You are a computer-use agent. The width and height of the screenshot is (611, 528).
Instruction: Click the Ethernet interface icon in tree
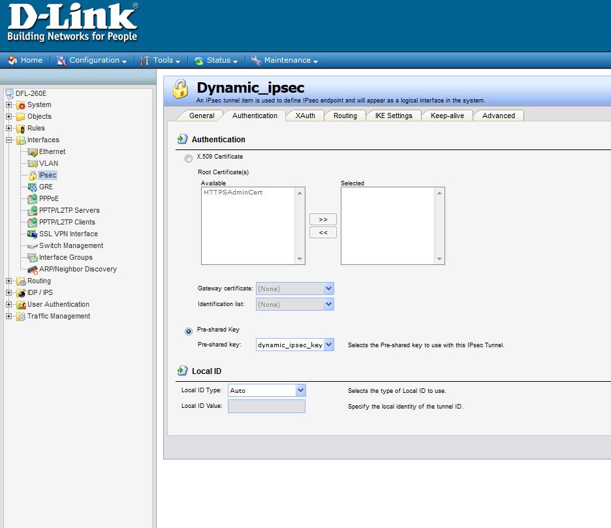pyautogui.click(x=33, y=151)
